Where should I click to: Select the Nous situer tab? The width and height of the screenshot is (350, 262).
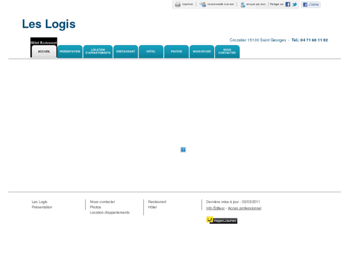tap(202, 51)
